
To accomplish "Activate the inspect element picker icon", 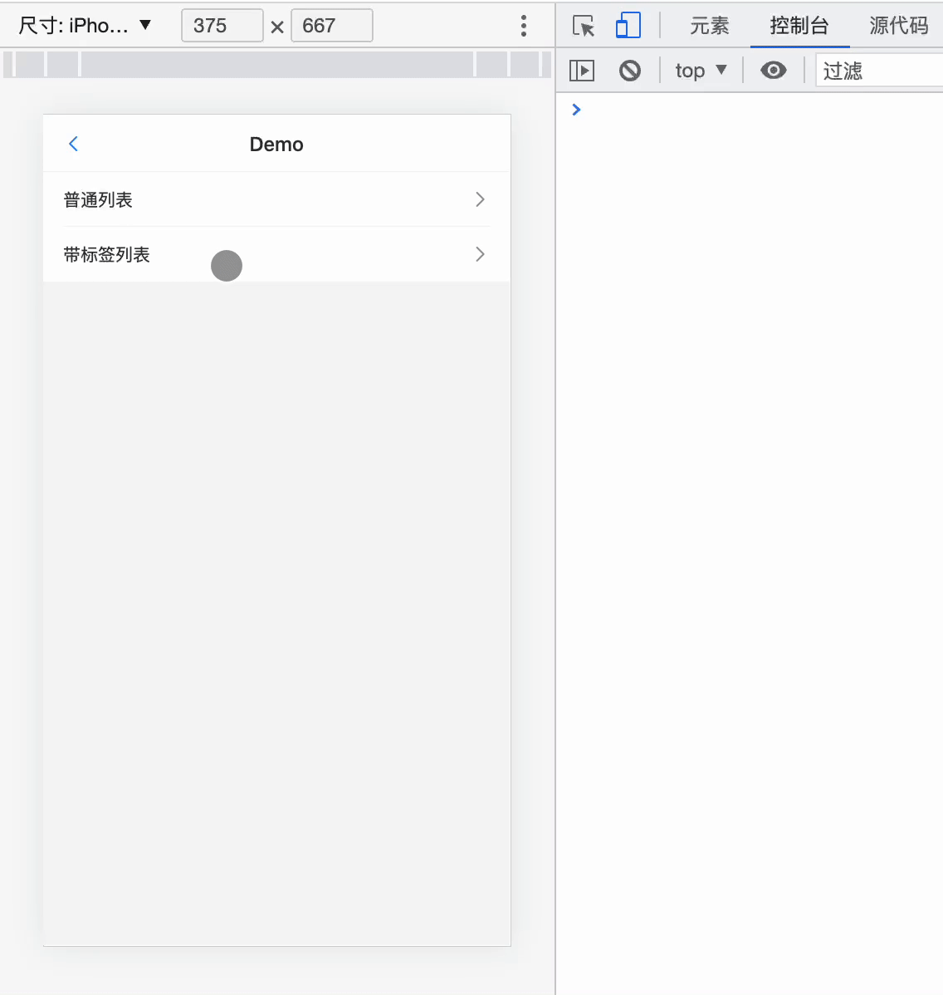I will point(584,26).
